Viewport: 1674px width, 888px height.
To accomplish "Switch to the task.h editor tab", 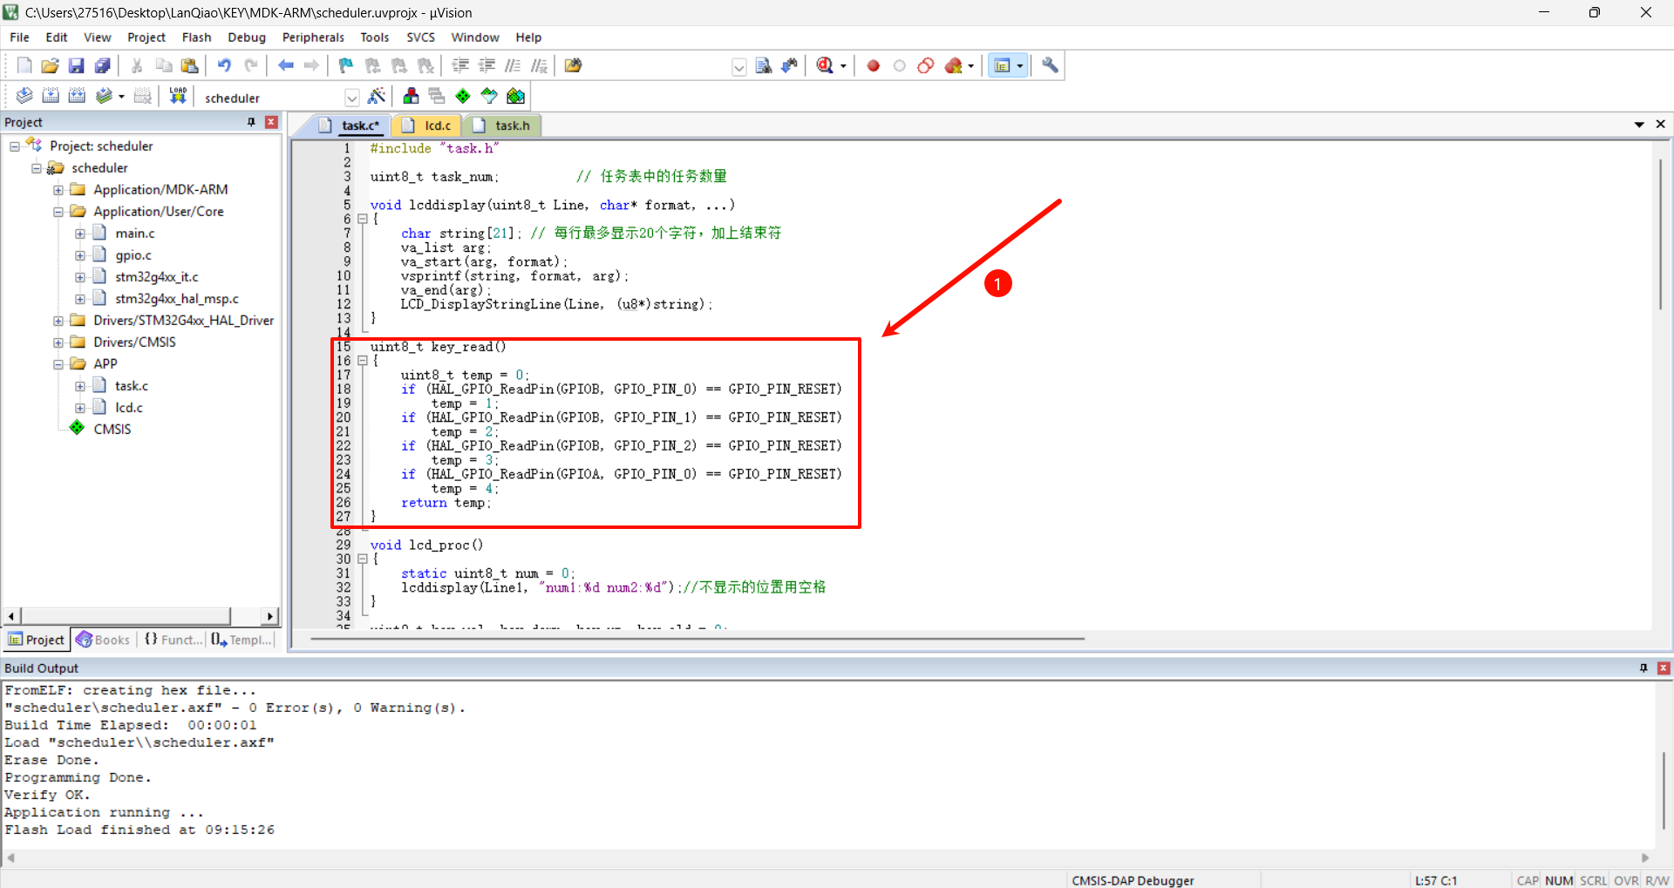I will (503, 125).
